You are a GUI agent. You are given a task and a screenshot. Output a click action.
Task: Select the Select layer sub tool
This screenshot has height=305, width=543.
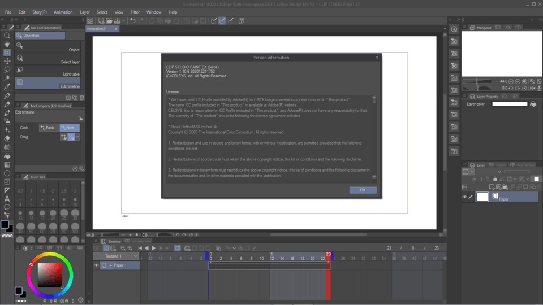coord(48,59)
